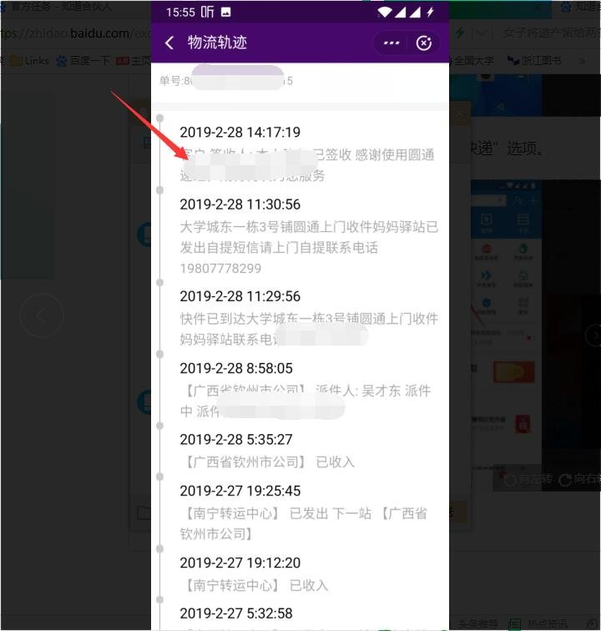Click the timeline dot beside 2019-2-28 8:58:05
This screenshot has height=631, width=601.
[x=159, y=354]
